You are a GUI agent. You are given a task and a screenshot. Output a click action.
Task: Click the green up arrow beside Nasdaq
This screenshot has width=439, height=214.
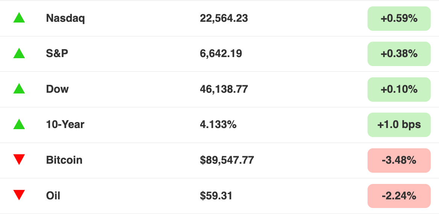pos(19,18)
